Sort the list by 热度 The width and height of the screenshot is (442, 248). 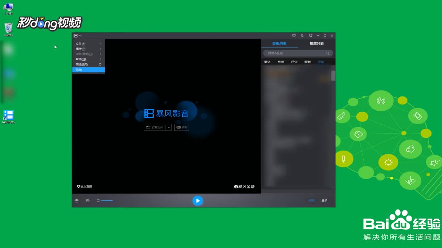coord(281,62)
